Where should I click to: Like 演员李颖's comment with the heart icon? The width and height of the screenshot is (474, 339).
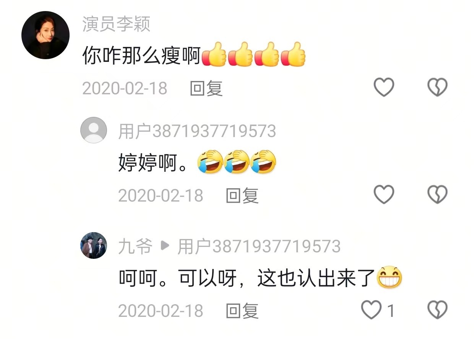point(383,87)
